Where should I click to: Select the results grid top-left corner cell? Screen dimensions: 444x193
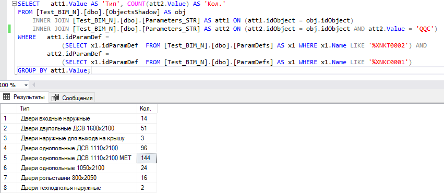9,108
